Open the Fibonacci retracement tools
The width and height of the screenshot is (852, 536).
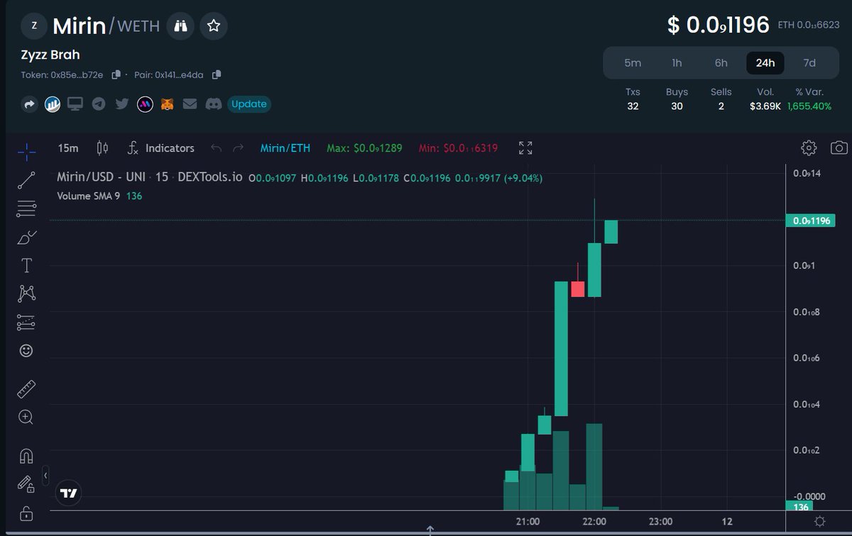point(26,208)
